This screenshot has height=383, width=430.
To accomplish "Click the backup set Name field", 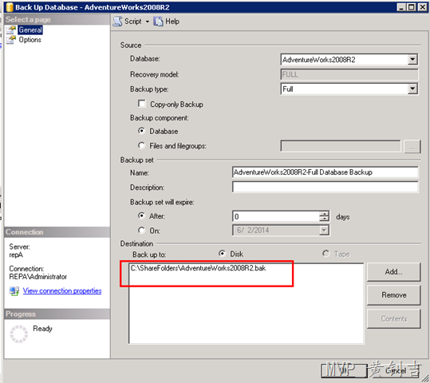I will (325, 172).
